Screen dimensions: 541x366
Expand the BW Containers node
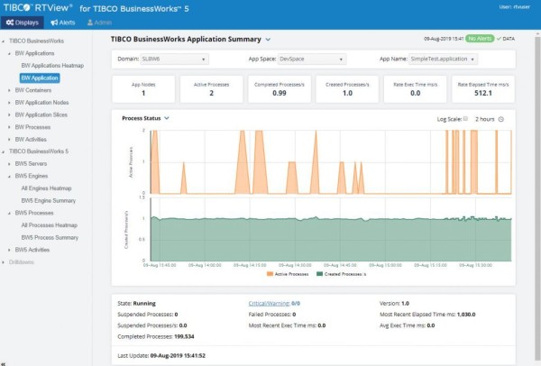[9, 90]
